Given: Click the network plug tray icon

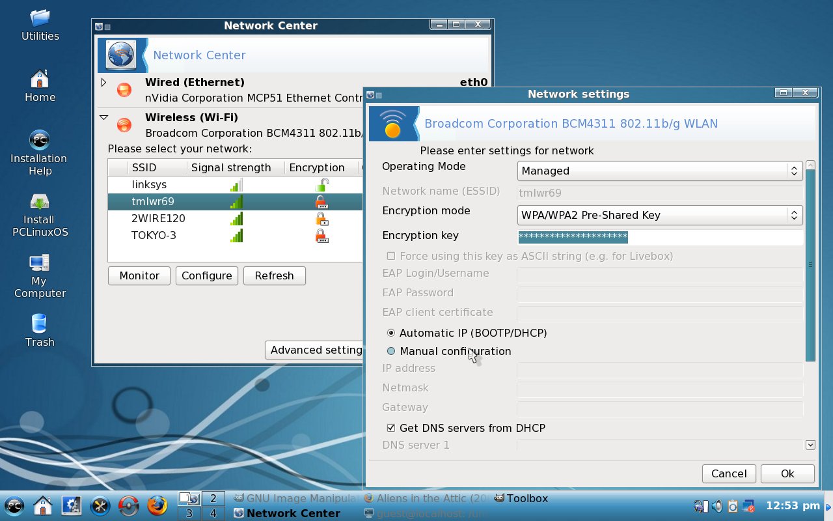Looking at the screenshot, I should (x=701, y=505).
